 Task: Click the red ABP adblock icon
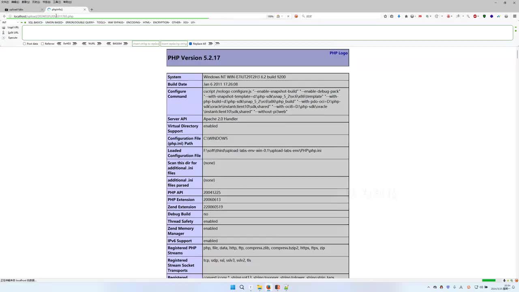tap(475, 16)
